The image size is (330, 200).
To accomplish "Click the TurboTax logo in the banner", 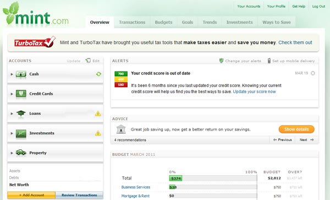I will tap(35, 42).
